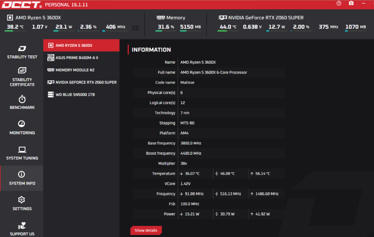Click the INFORMATION section heading
The width and height of the screenshot is (374, 237).
[151, 50]
